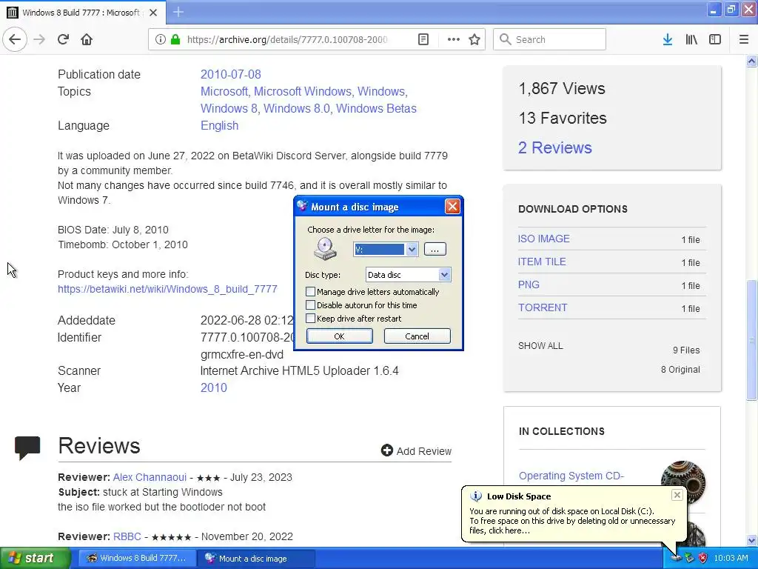The width and height of the screenshot is (758, 569).
Task: Open the betawiki.net build 7777 link
Action: [167, 290]
